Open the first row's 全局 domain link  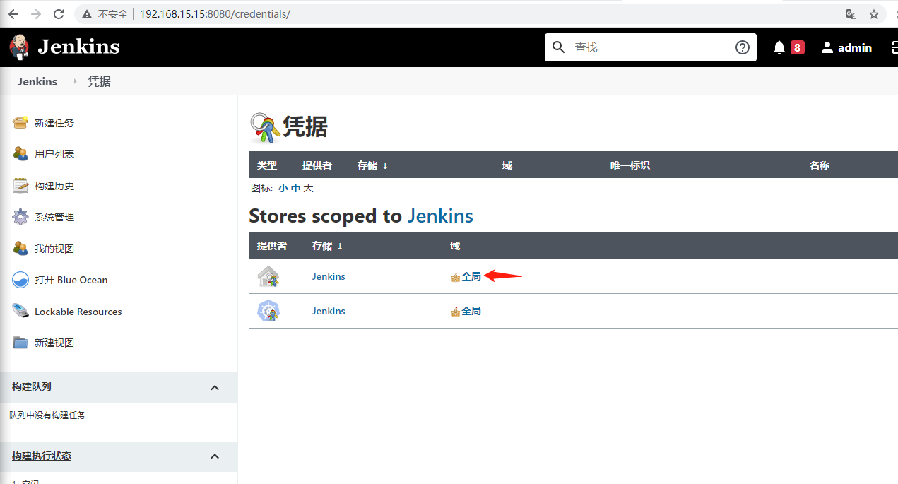[x=471, y=276]
